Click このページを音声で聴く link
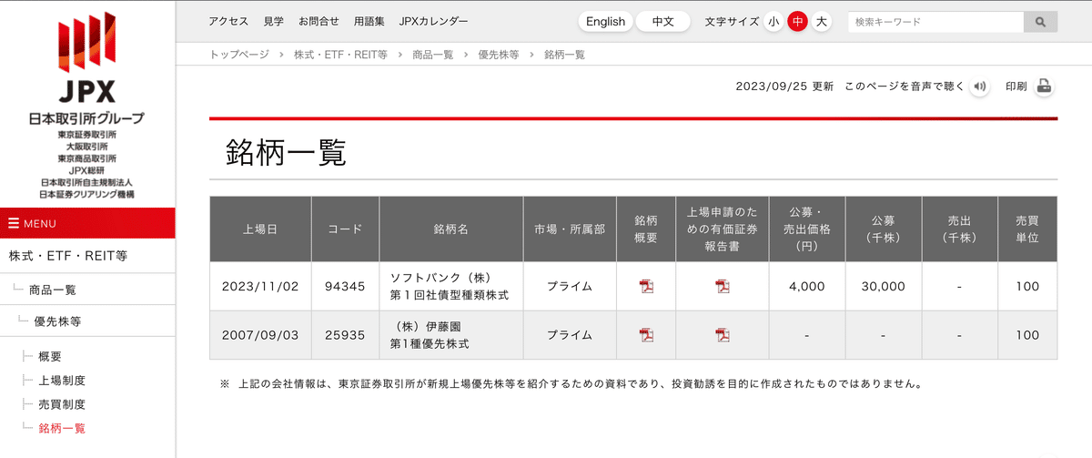This screenshot has width=1092, height=458. (904, 87)
